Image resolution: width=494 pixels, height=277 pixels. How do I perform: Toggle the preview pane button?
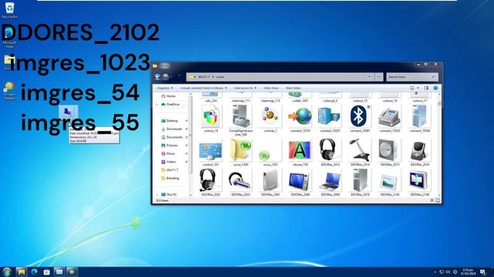[x=426, y=88]
